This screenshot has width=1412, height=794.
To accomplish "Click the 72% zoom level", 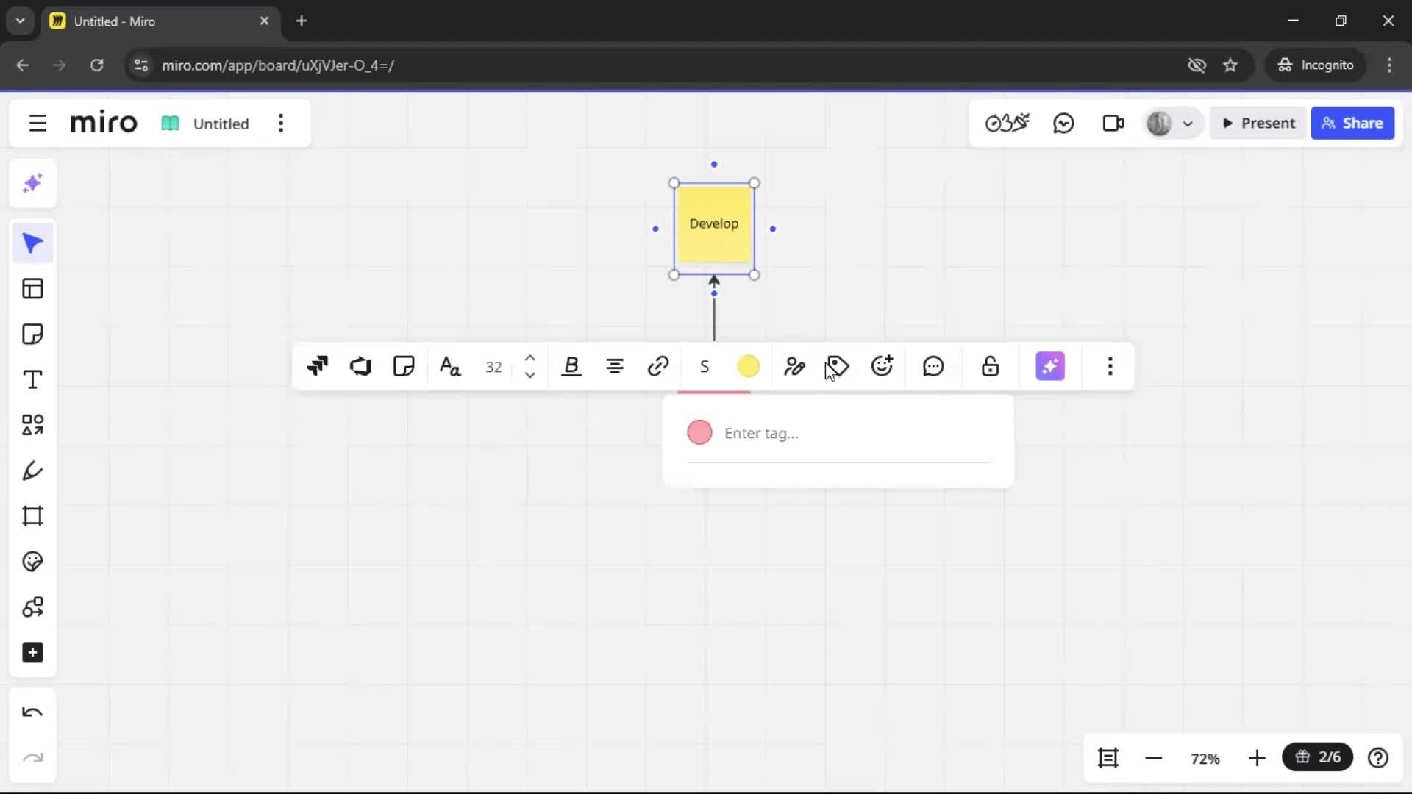I will coord(1205,759).
